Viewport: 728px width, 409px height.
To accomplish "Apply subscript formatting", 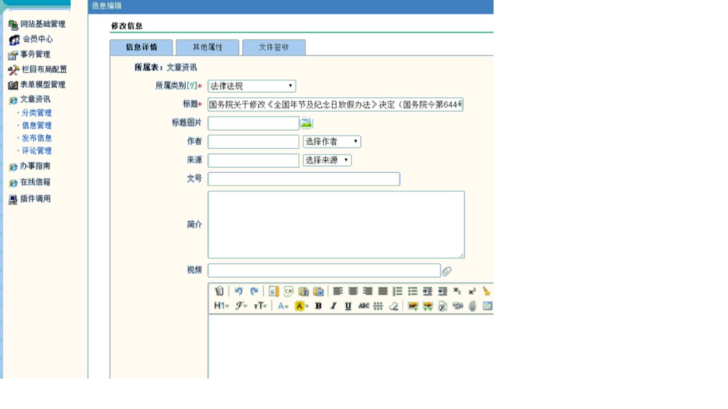I will point(458,291).
